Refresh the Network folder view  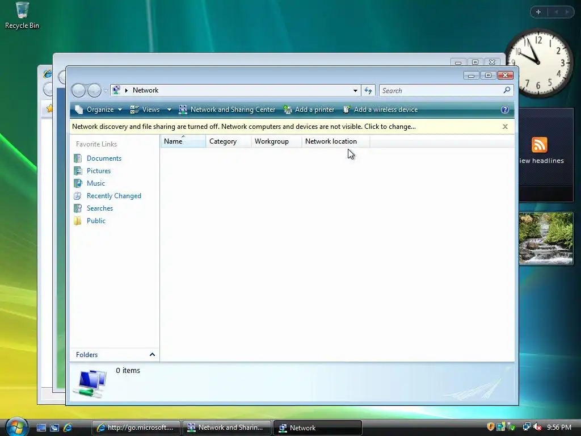(368, 90)
